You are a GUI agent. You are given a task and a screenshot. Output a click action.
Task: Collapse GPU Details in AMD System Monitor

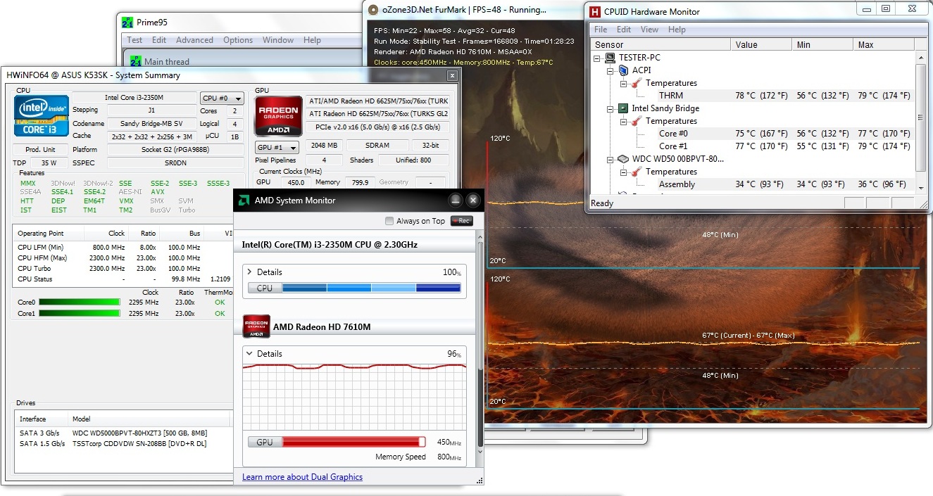click(x=249, y=354)
